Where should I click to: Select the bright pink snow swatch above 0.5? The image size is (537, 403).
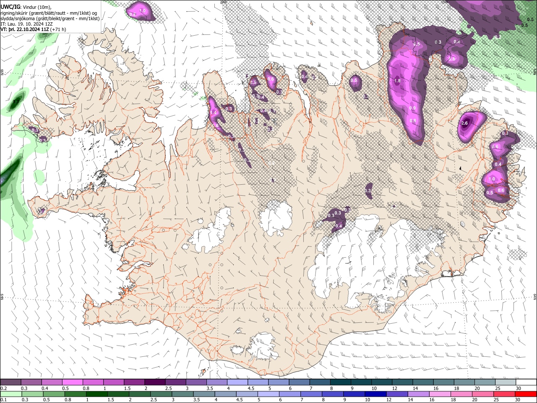click(x=72, y=382)
